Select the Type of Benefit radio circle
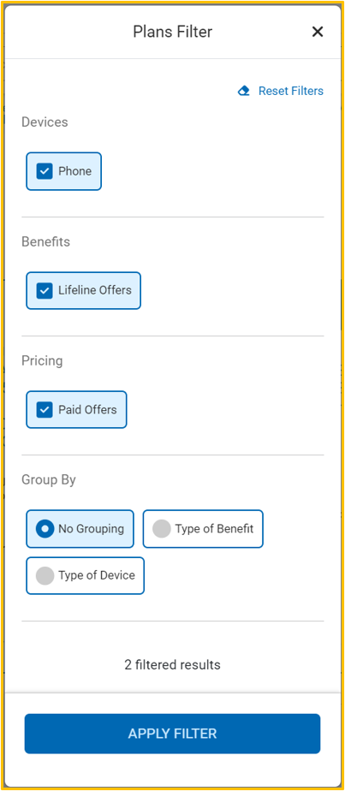Image resolution: width=345 pixels, height=791 pixels. coord(162,529)
